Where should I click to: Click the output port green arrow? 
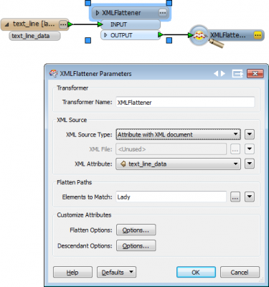(161, 35)
